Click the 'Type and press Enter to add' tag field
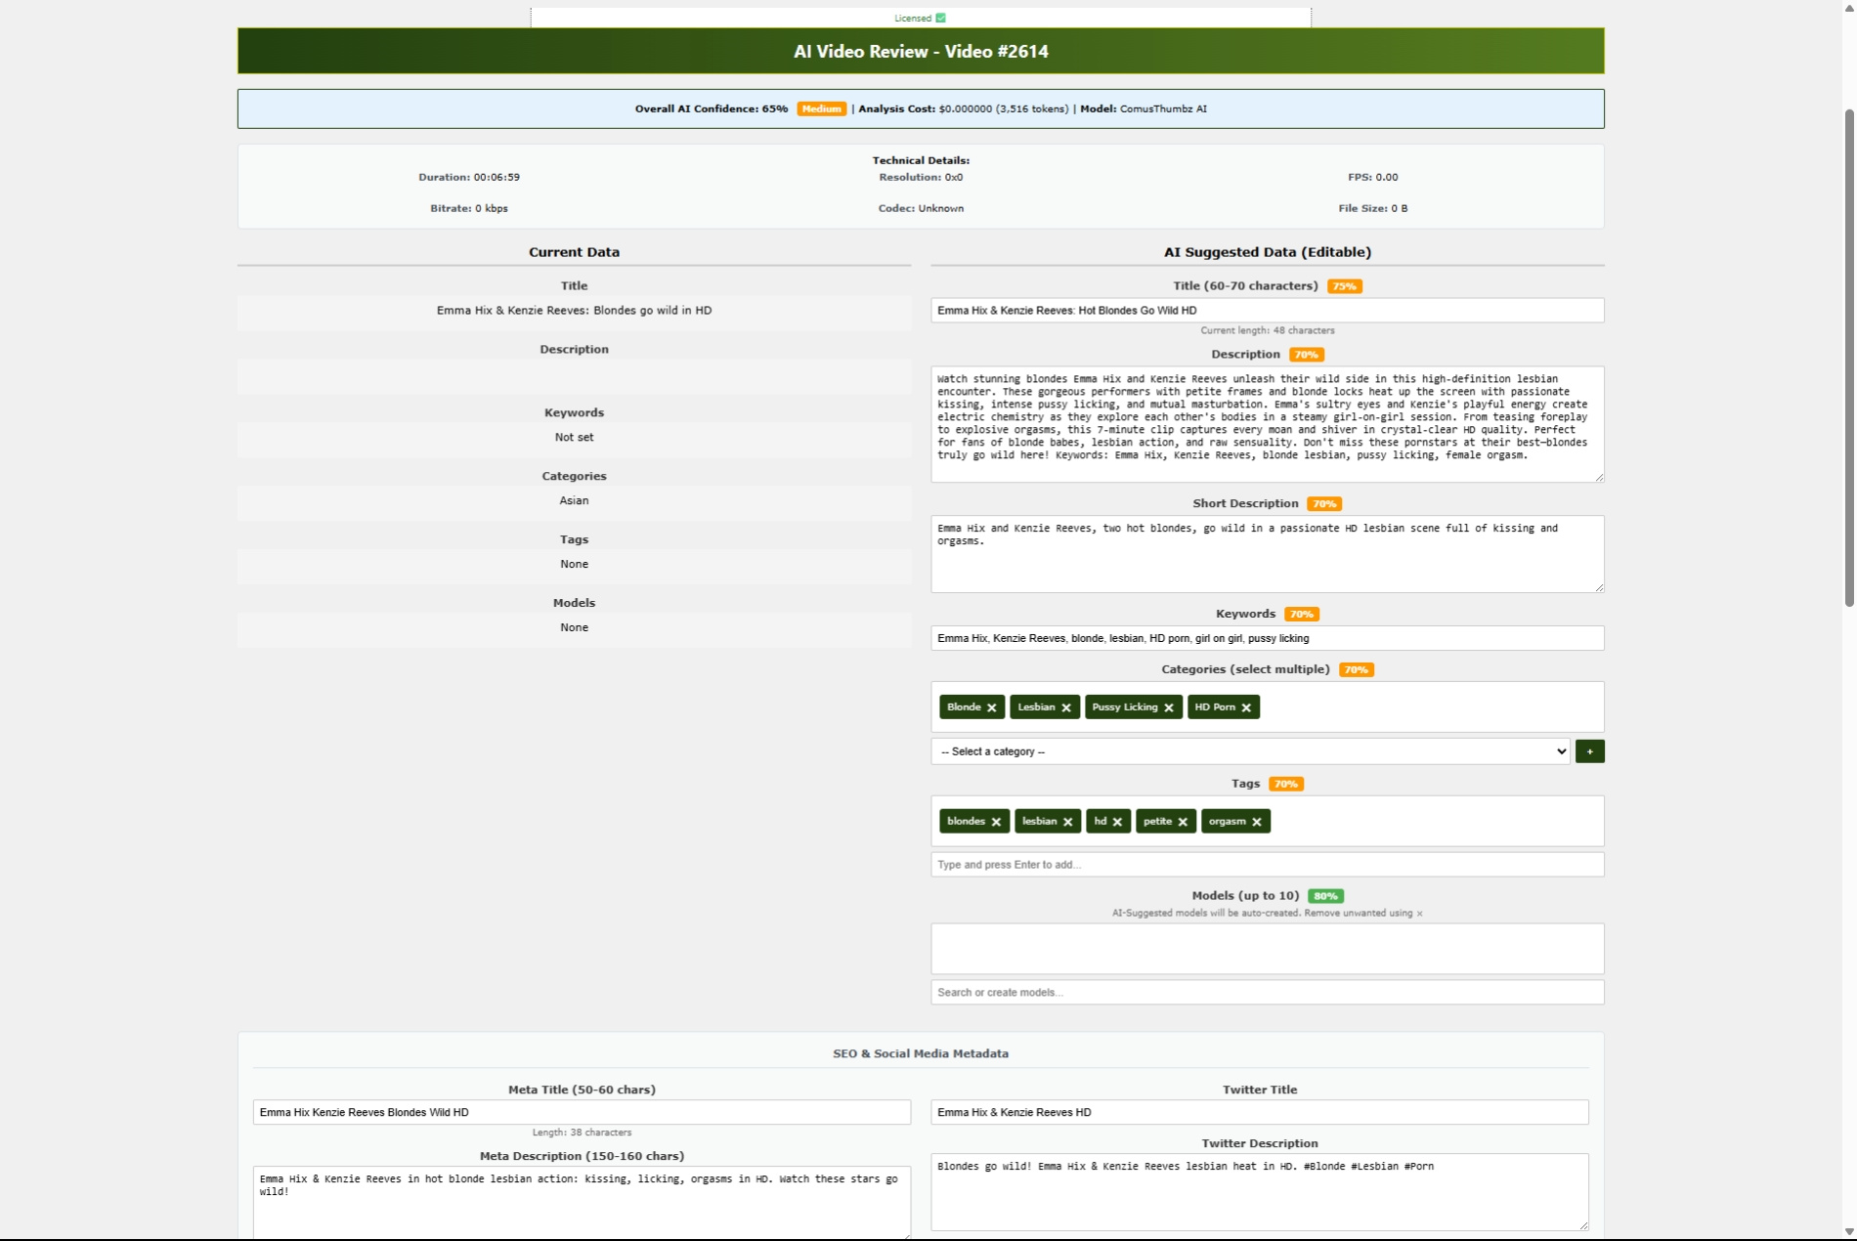This screenshot has width=1857, height=1241. (1267, 865)
